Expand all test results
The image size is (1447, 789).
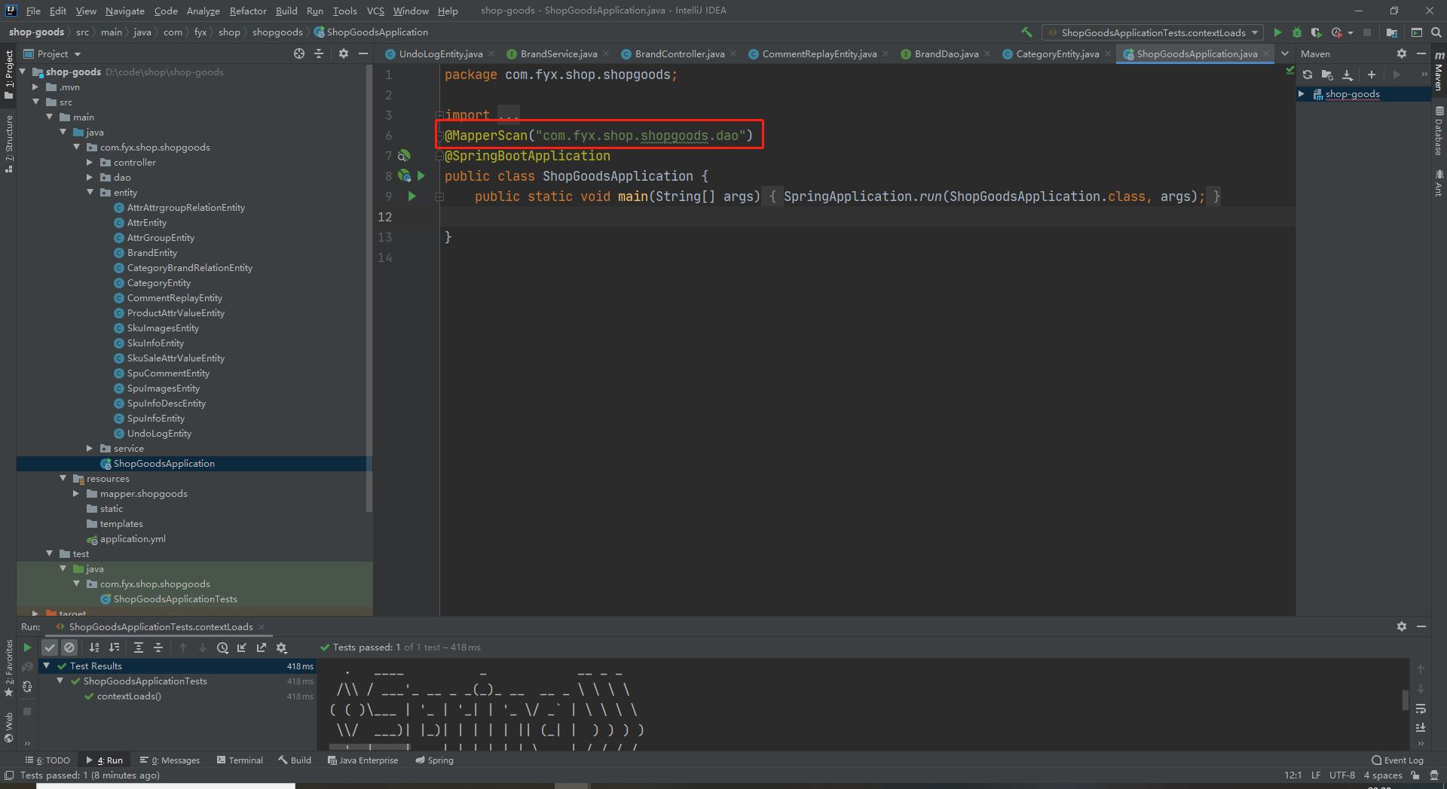139,647
